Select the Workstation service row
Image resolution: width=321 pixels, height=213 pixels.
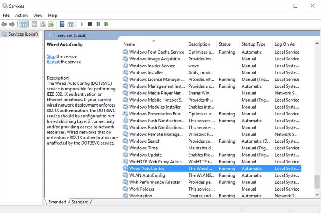click(212, 196)
